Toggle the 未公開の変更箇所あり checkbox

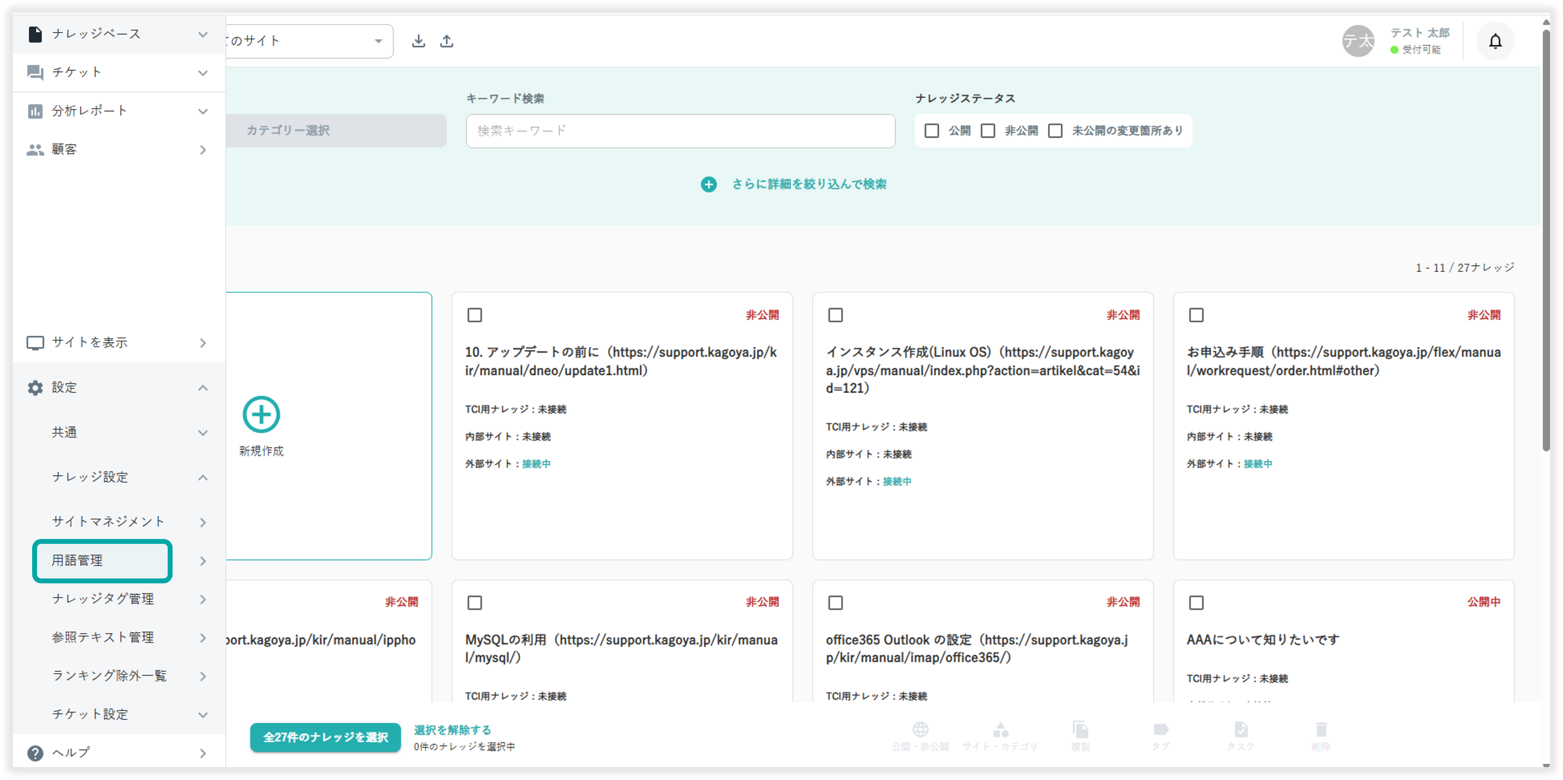[1055, 131]
